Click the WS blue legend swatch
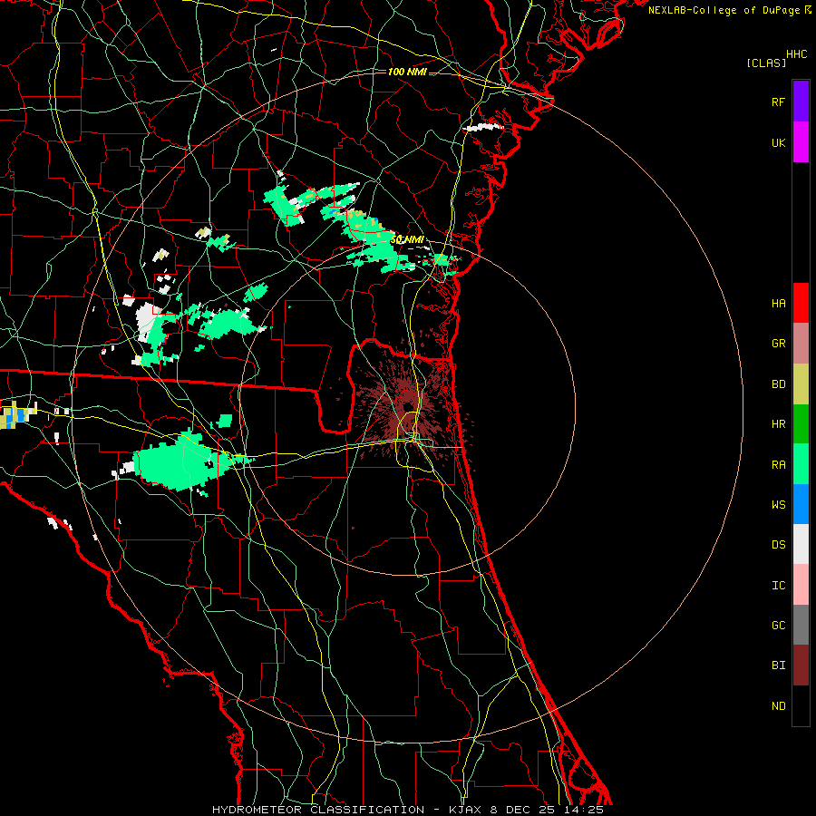Screen dimensions: 816x816 [x=801, y=504]
